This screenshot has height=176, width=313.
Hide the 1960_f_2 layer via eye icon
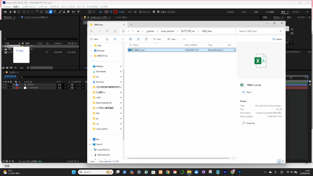(4, 85)
